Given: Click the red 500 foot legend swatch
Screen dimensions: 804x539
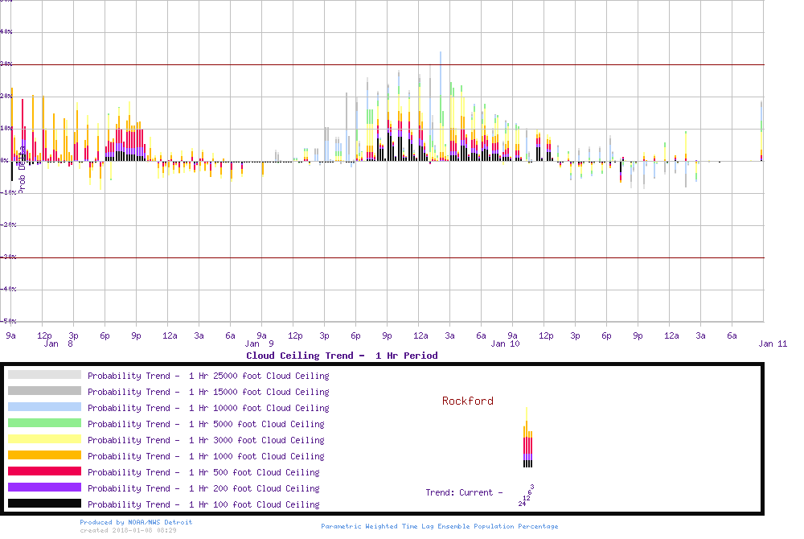Looking at the screenshot, I should [44, 471].
